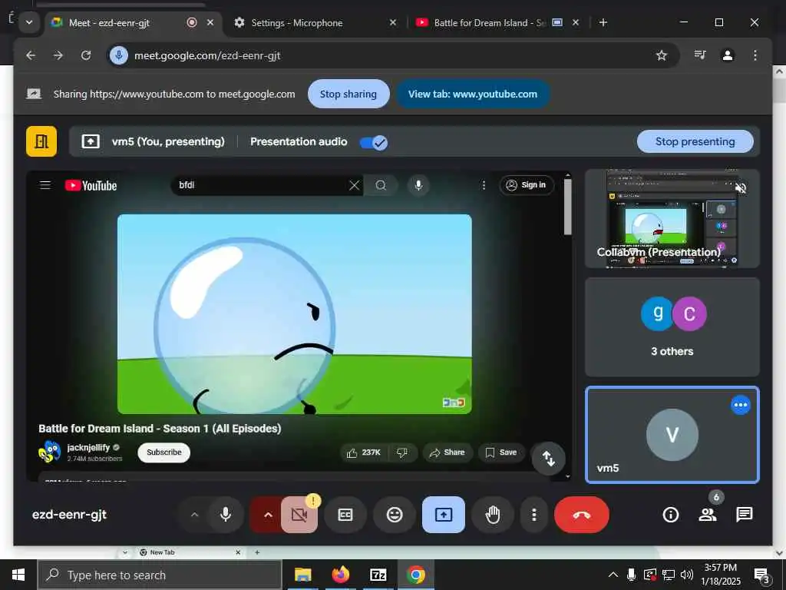
Task: Reload the Meet page
Action: 86,55
